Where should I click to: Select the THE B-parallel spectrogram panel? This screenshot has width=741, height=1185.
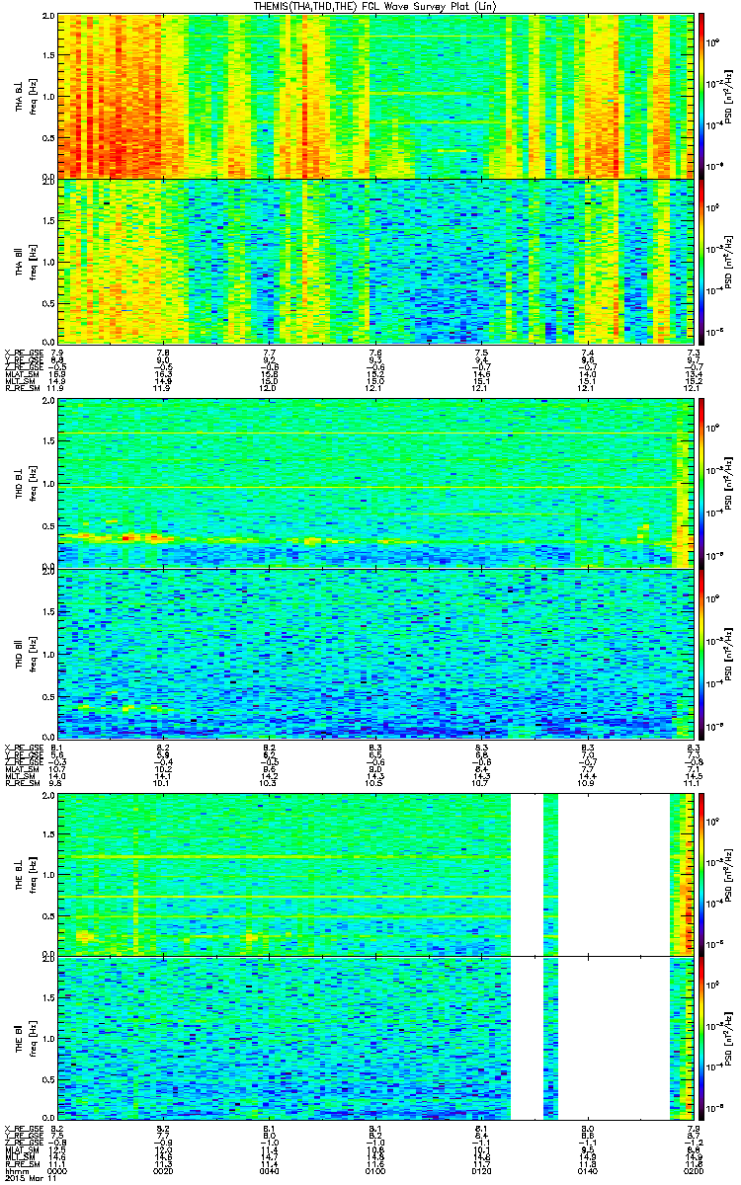click(x=377, y=1040)
